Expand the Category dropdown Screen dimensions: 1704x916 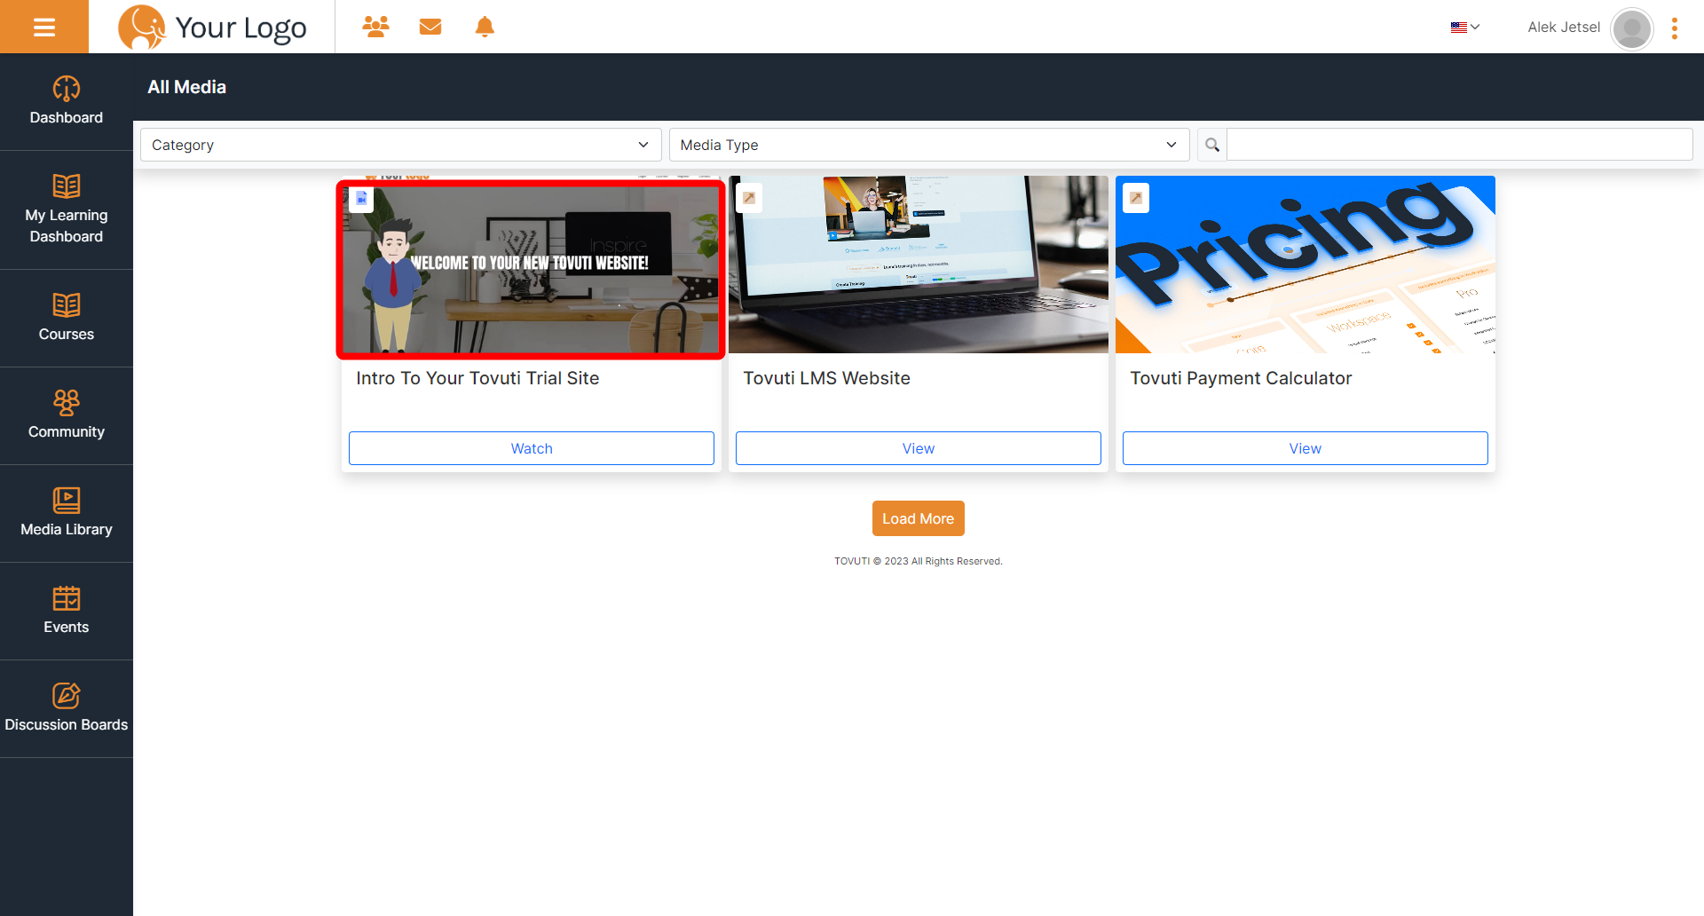pyautogui.click(x=401, y=145)
